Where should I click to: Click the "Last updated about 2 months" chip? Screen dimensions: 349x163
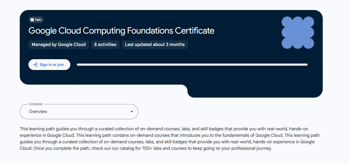[x=154, y=45]
